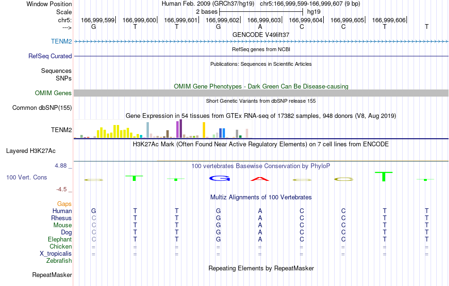Select the Rhesus species row label
The image size is (449, 286).
click(x=61, y=218)
